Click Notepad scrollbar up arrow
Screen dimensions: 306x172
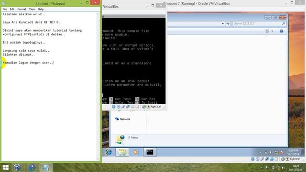(98, 14)
